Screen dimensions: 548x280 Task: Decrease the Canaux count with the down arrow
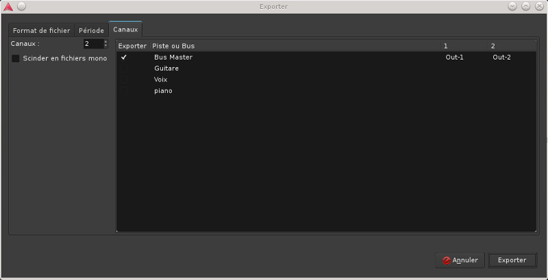(105, 47)
